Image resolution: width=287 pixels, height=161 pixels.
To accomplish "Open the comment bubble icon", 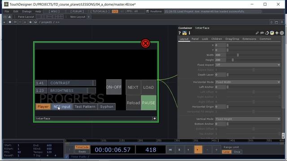I will coord(262,33).
